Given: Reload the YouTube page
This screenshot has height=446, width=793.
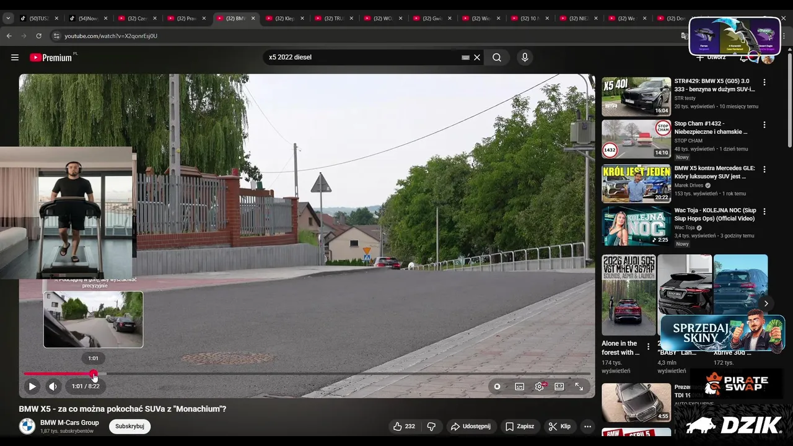Looking at the screenshot, I should (38, 36).
